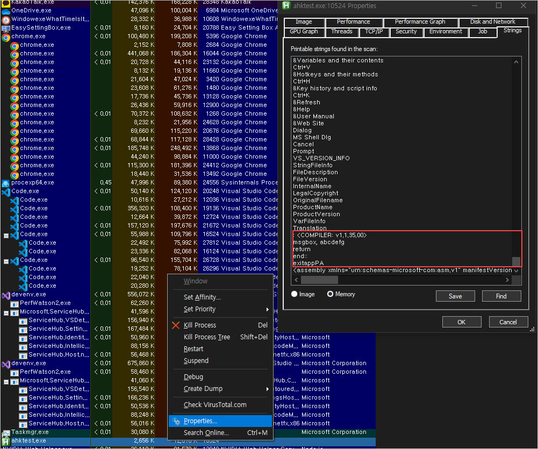Choose Kill Process Tree from context menu
This screenshot has height=449, width=538.
220,337
